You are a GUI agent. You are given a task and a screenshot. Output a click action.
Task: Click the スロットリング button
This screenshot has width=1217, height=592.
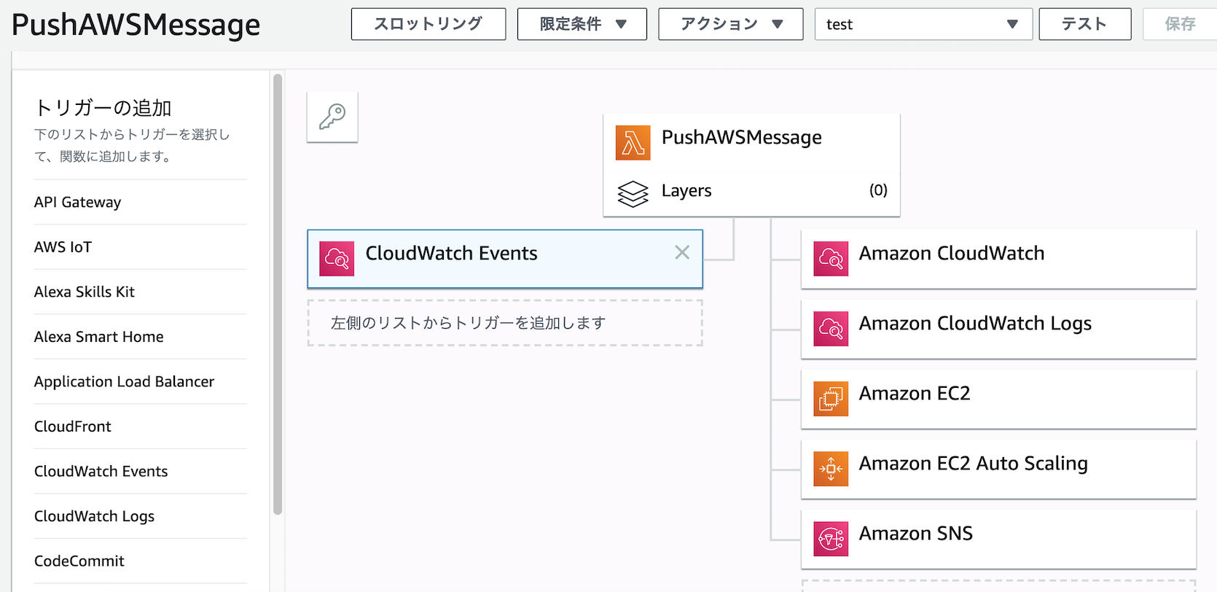[x=428, y=24]
